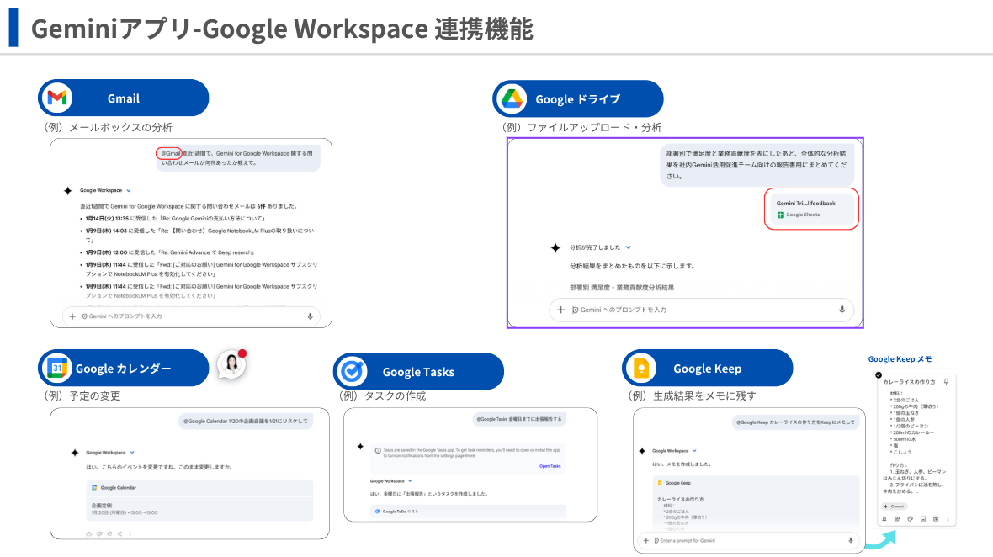Click the 'Enter a prompt for Gemini' field
993x557 pixels.
tap(748, 540)
